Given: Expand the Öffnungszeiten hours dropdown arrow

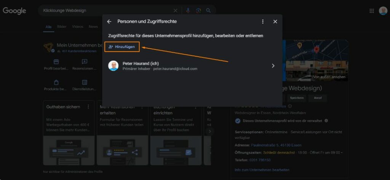Looking at the screenshot, I should coord(342,152).
